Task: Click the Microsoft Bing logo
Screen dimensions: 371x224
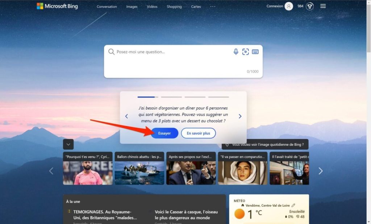Action: tap(57, 6)
